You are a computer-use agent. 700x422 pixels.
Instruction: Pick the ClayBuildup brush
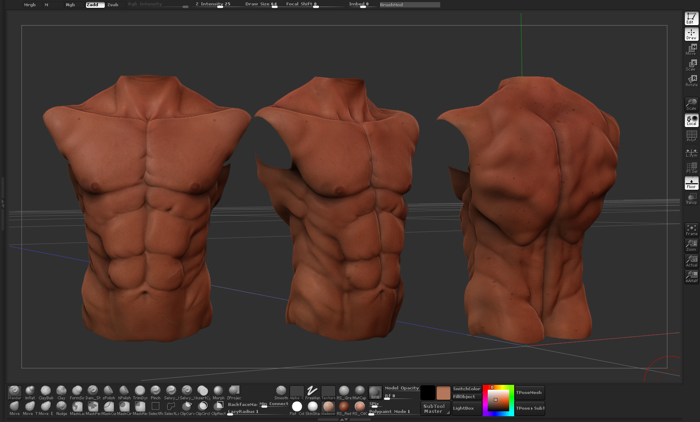click(46, 392)
